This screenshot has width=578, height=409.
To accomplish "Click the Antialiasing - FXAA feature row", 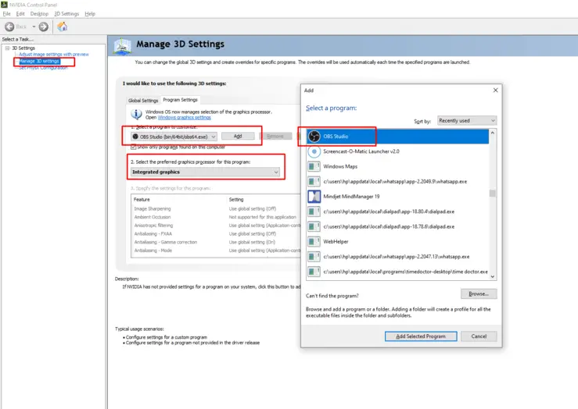I will point(216,234).
